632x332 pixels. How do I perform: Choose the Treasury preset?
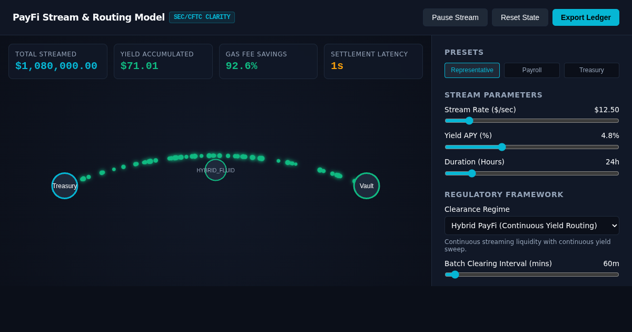(x=591, y=70)
